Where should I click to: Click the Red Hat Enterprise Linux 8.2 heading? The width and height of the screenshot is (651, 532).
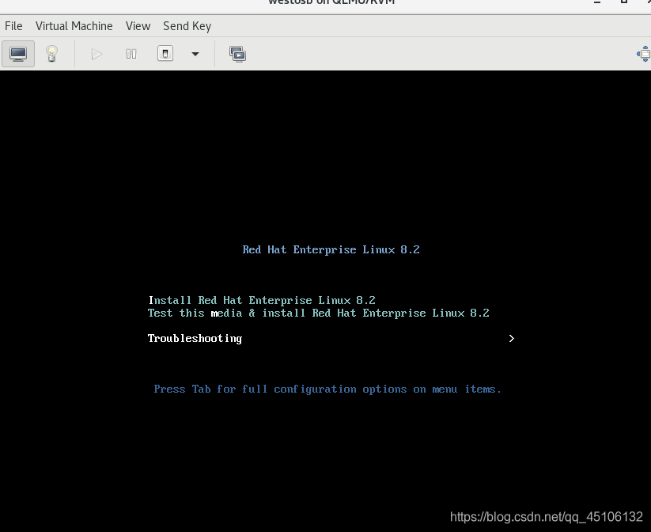tap(331, 249)
